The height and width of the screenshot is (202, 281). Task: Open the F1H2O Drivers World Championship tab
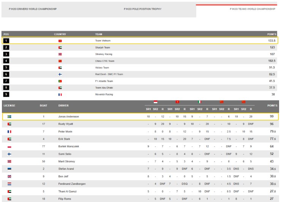(33, 9)
